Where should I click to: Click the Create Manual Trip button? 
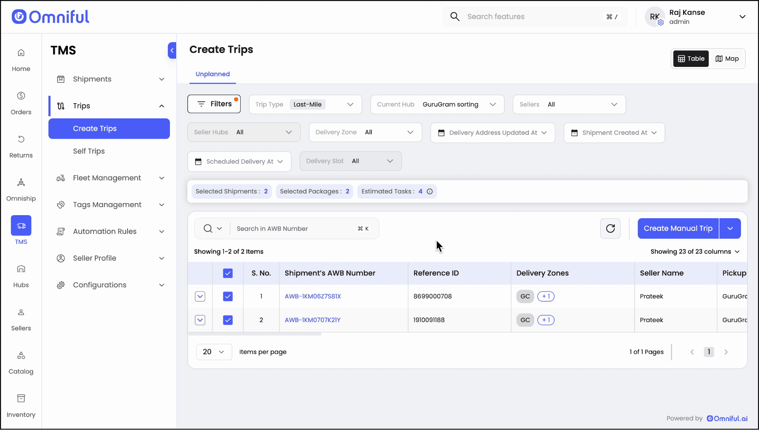click(x=678, y=228)
